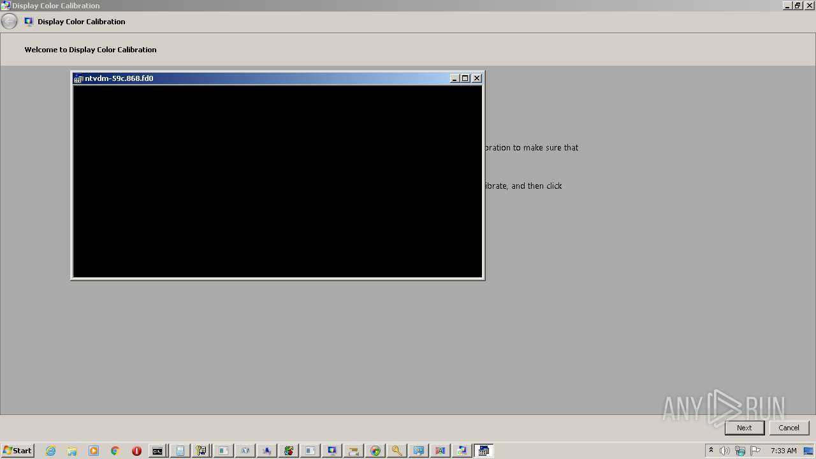Viewport: 816px width, 459px height.
Task: Switch to the Command Prompt taskbar item
Action: tap(157, 451)
